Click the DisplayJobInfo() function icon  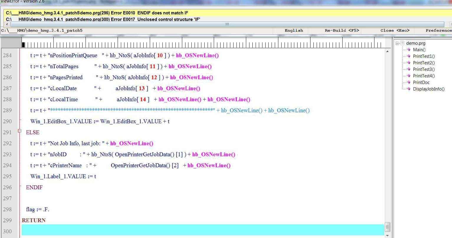tap(409, 89)
